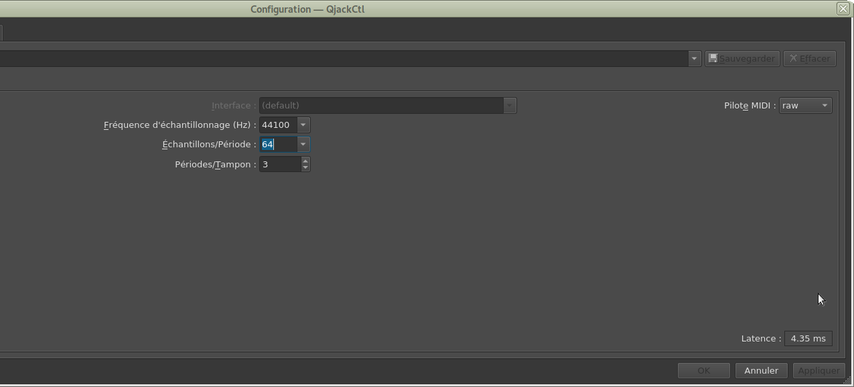
Task: Click the Périodes/Tampon value 3 field
Action: point(280,164)
